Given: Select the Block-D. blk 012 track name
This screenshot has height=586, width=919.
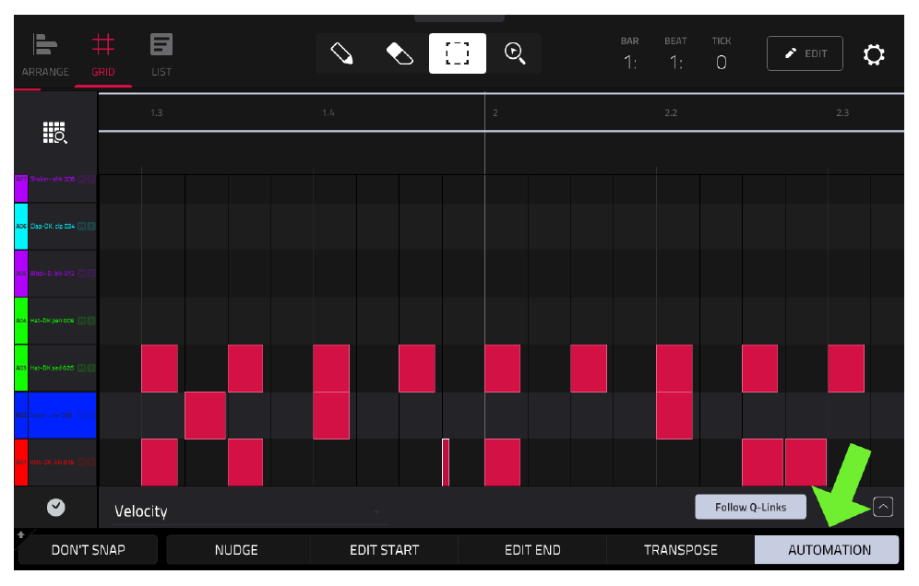Looking at the screenshot, I should [53, 274].
